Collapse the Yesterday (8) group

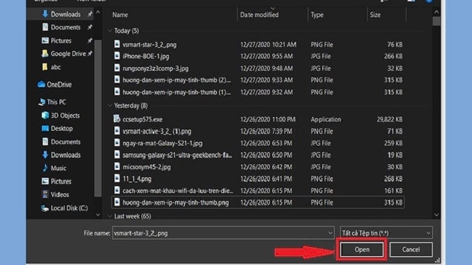click(109, 106)
